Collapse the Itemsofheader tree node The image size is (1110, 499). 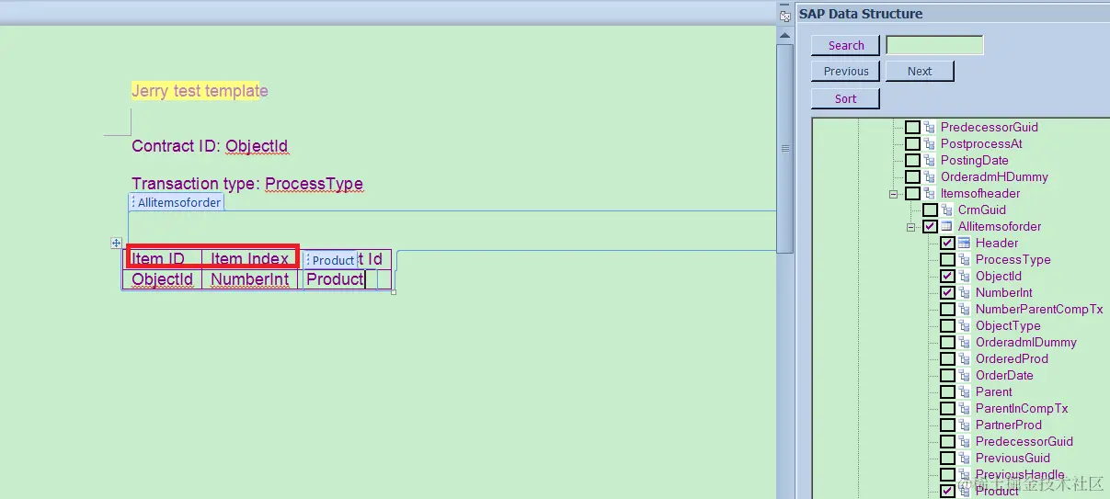click(x=893, y=194)
